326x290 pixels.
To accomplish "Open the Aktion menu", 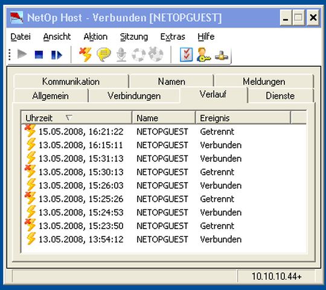I will [95, 37].
